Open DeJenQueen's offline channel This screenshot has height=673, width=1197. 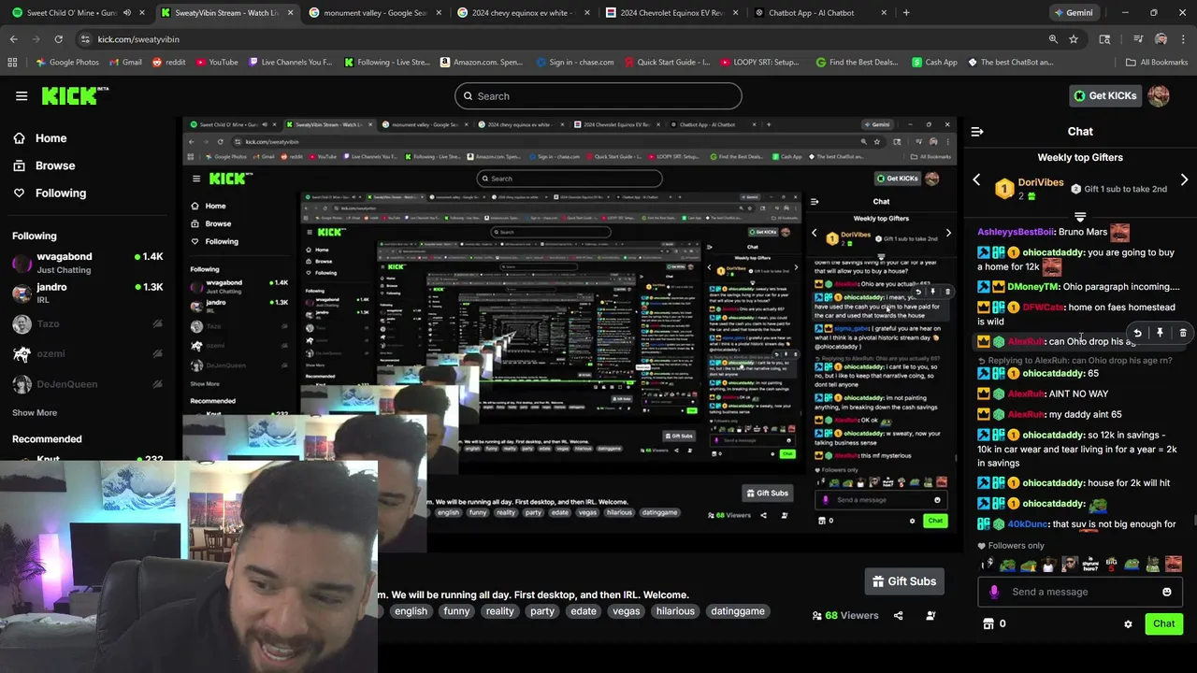88,383
